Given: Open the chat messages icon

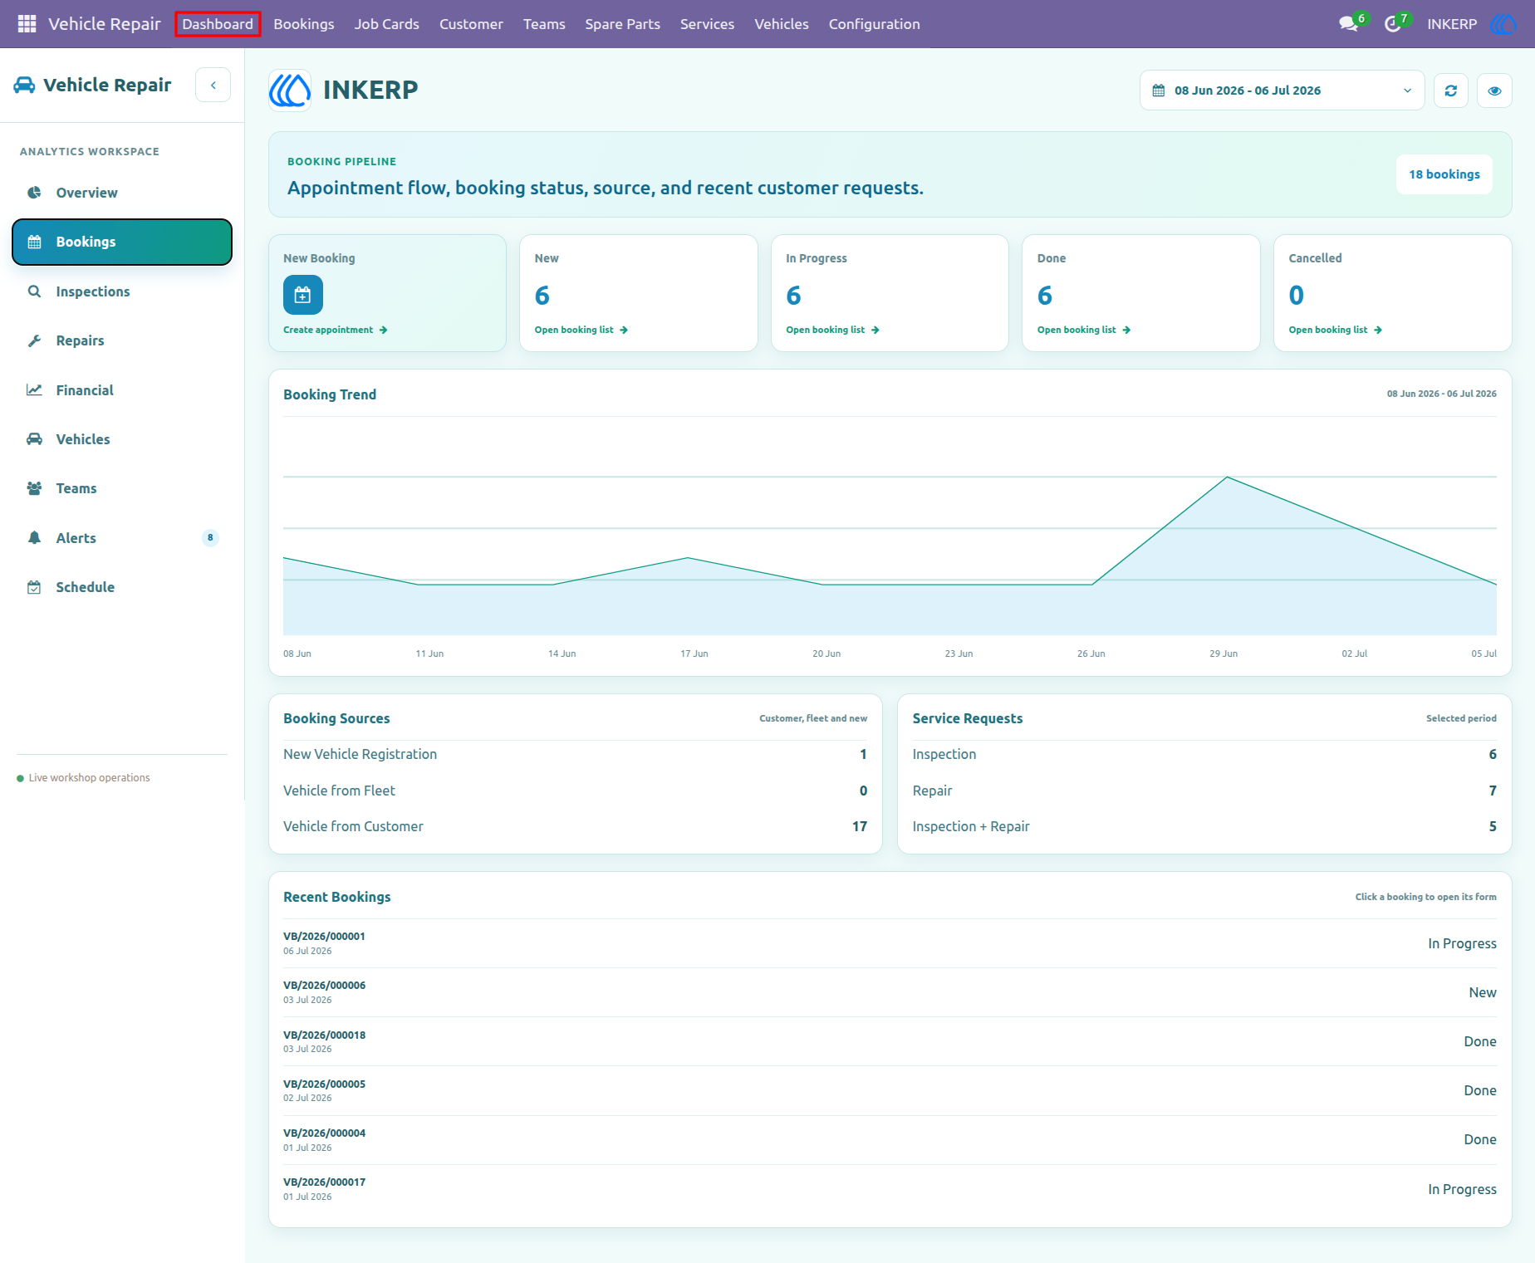Looking at the screenshot, I should click(x=1349, y=24).
